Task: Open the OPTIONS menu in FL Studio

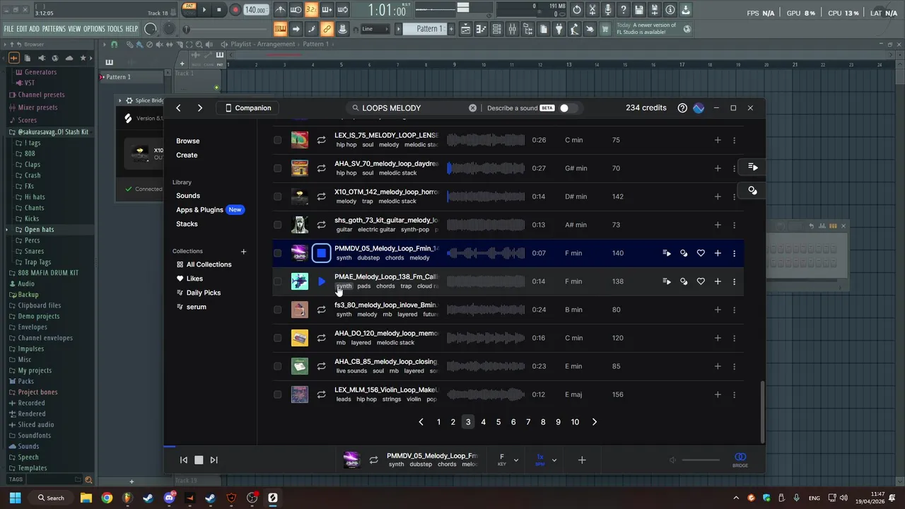Action: (x=94, y=29)
